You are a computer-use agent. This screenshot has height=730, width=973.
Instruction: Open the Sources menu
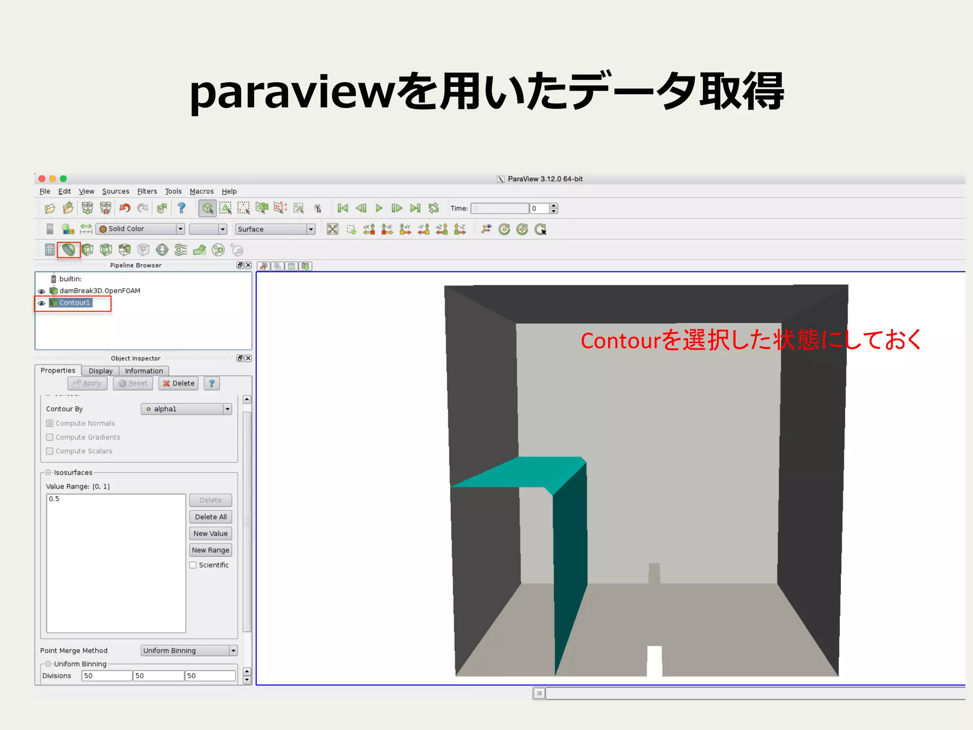[115, 192]
